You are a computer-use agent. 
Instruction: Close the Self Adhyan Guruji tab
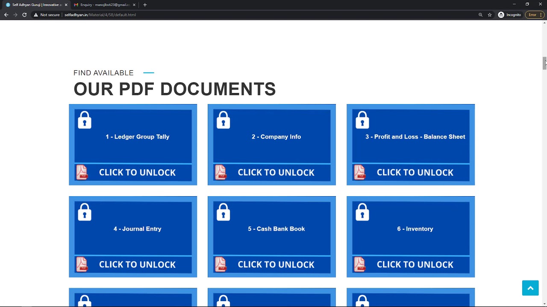click(x=66, y=5)
